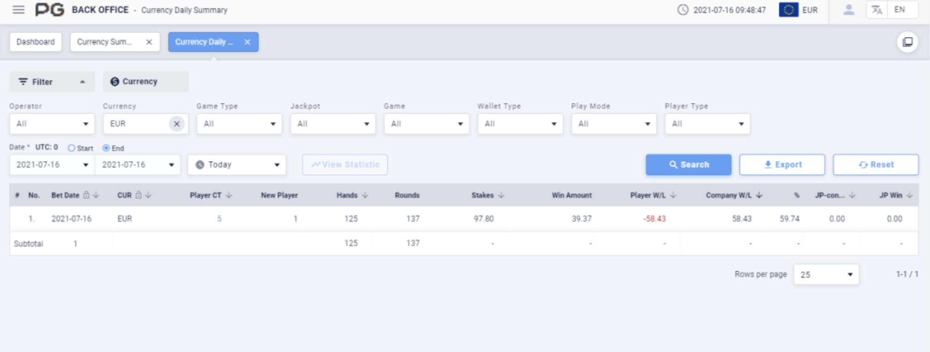This screenshot has width=930, height=352.
Task: Clear the EUR currency filter
Action: pos(177,124)
